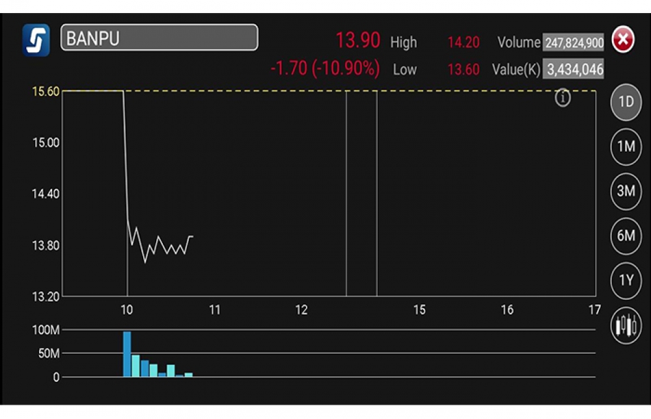
Task: Close the chart with the red X button
Action: [x=623, y=40]
